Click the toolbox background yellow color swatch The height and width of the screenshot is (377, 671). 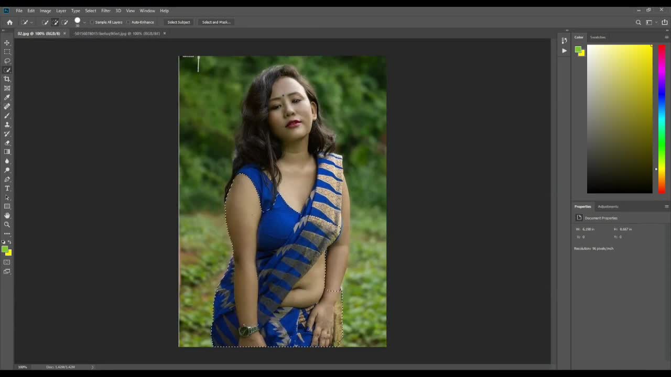click(9, 253)
